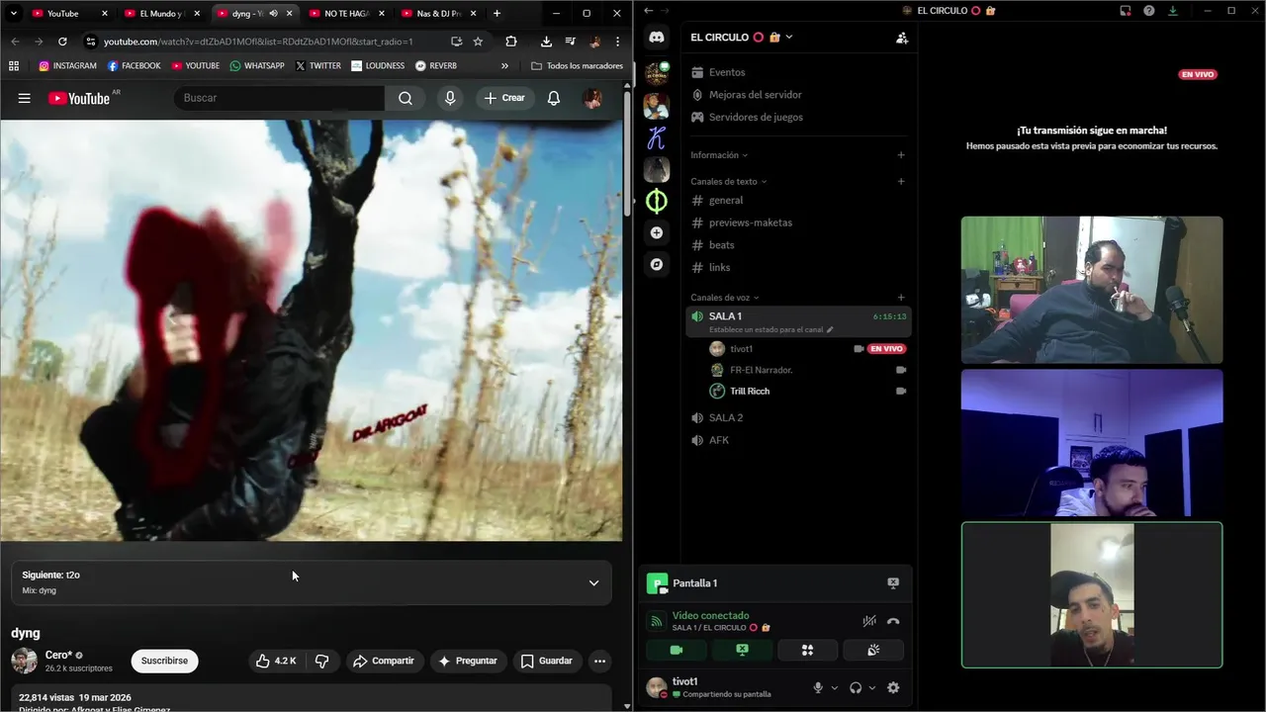Dislike the dyng video
Screen dimensions: 1266x712
click(321, 661)
